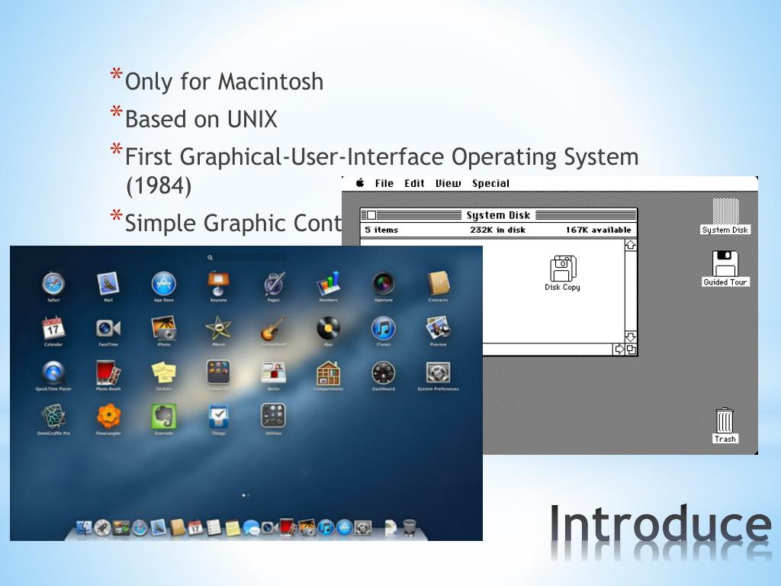781x586 pixels.
Task: Click the "167K available" text
Action: (x=598, y=230)
